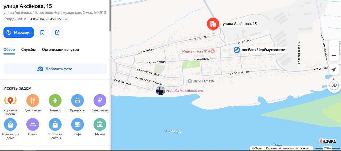Open the Школа № 126 map label

(201, 81)
